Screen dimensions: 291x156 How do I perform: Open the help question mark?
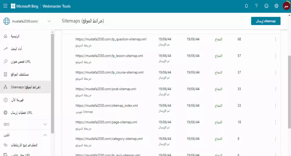pyautogui.click(x=256, y=6)
